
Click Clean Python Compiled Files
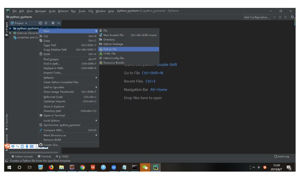pos(69,82)
